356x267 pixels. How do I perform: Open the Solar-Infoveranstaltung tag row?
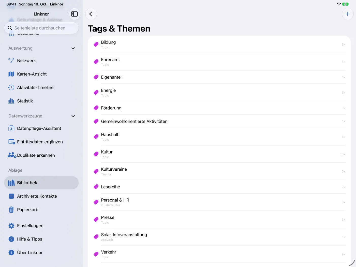[x=219, y=237]
